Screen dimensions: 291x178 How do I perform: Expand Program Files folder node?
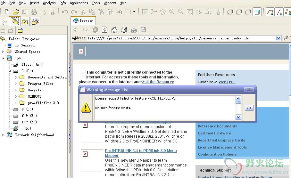[x=16, y=84]
